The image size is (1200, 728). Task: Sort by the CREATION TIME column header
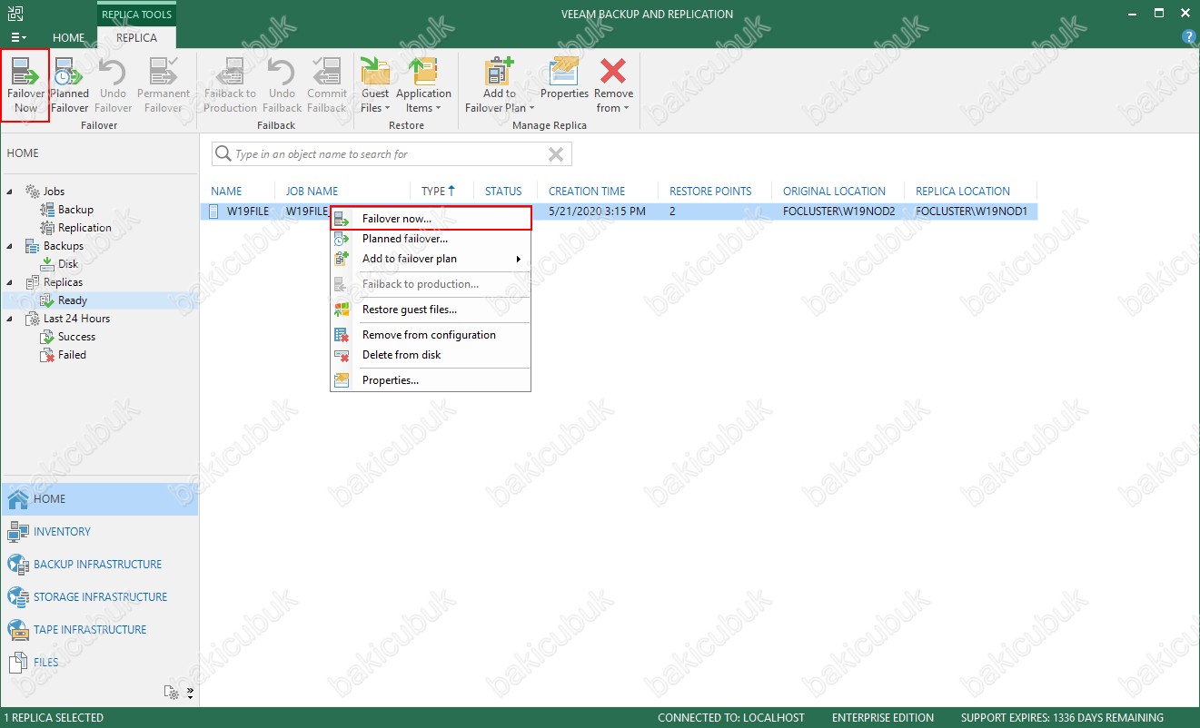587,192
